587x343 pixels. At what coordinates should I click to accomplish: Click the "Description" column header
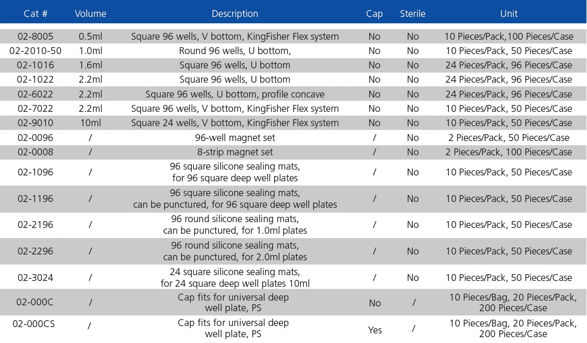(235, 14)
